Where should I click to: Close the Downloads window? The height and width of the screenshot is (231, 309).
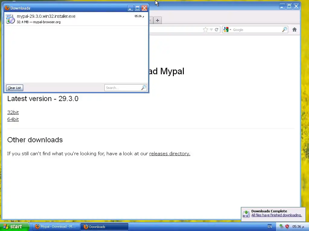pyautogui.click(x=145, y=8)
